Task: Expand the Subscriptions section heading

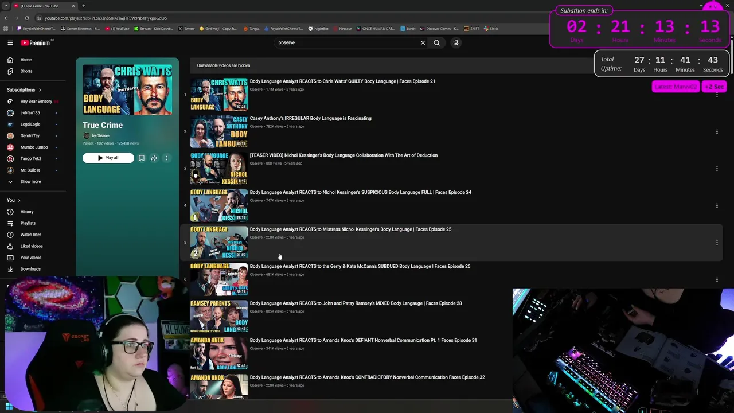Action: pos(24,90)
